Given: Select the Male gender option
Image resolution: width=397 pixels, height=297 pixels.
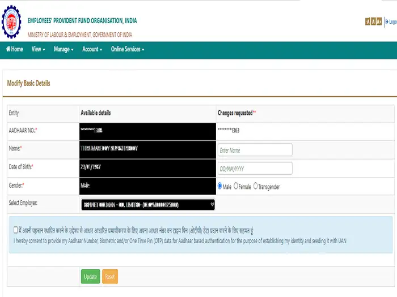Looking at the screenshot, I should click(x=220, y=186).
